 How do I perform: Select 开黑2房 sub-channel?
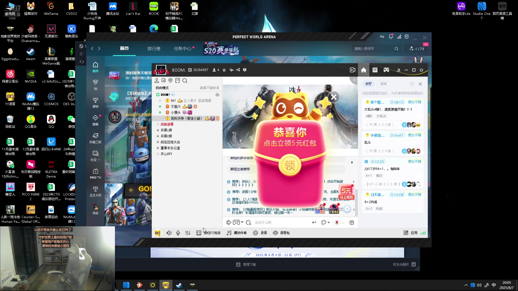pos(166,136)
